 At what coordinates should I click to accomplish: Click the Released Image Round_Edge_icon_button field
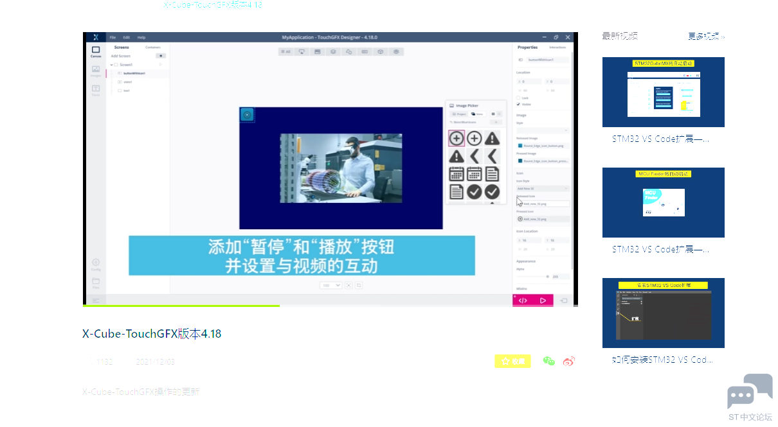(543, 146)
